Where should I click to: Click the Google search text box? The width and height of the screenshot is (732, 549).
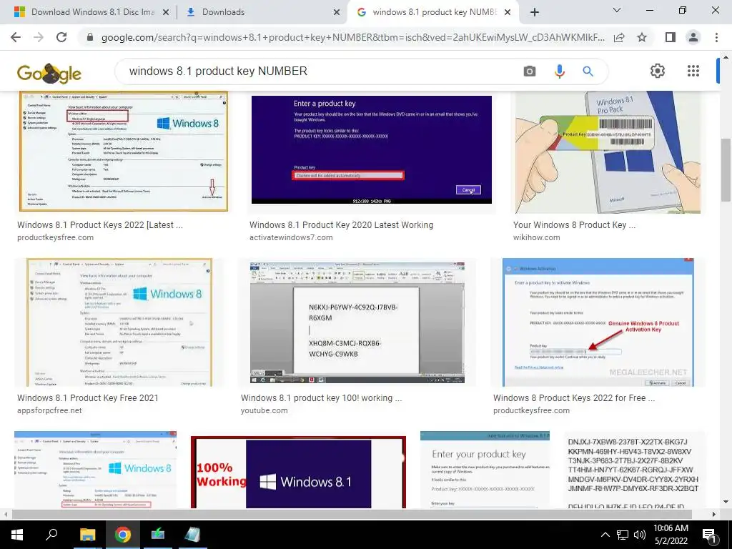click(317, 71)
